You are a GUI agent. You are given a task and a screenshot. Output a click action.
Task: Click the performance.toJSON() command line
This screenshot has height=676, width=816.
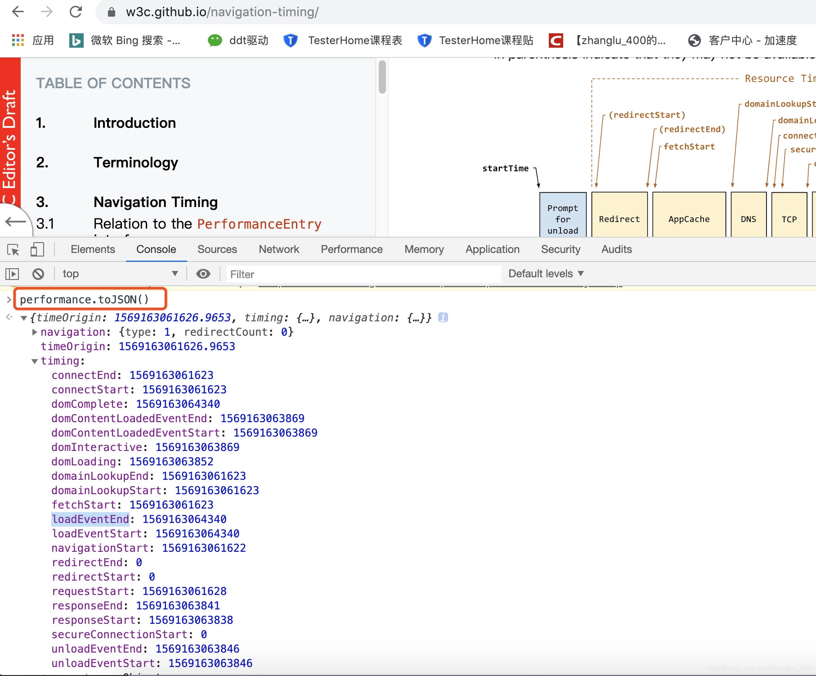click(x=84, y=300)
